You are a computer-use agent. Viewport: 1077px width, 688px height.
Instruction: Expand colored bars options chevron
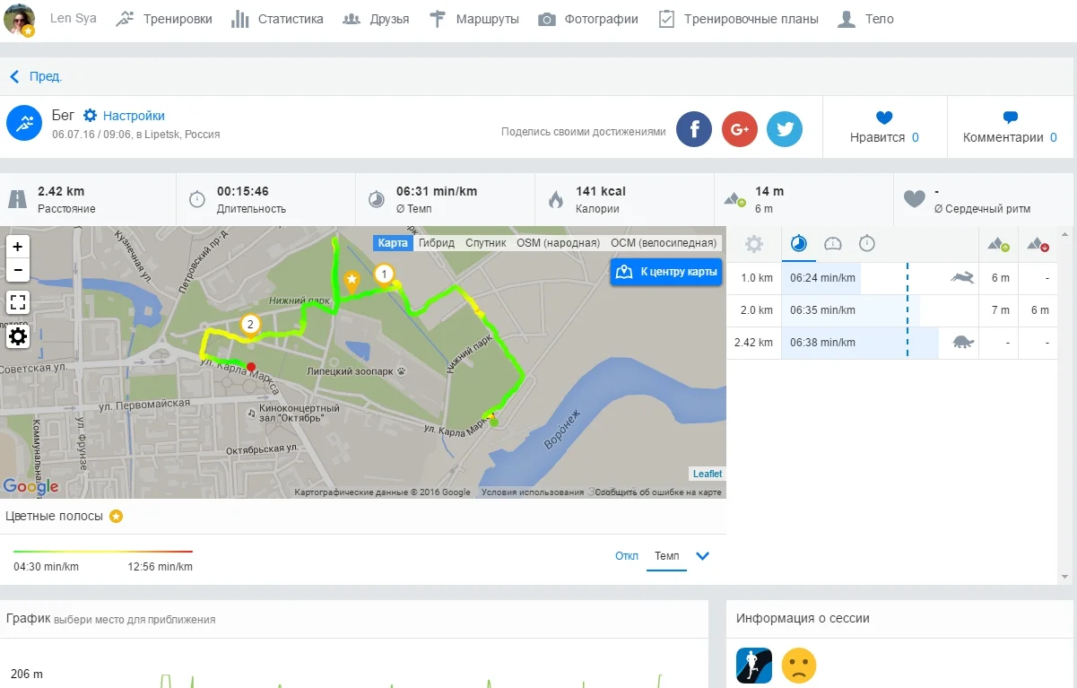(703, 556)
